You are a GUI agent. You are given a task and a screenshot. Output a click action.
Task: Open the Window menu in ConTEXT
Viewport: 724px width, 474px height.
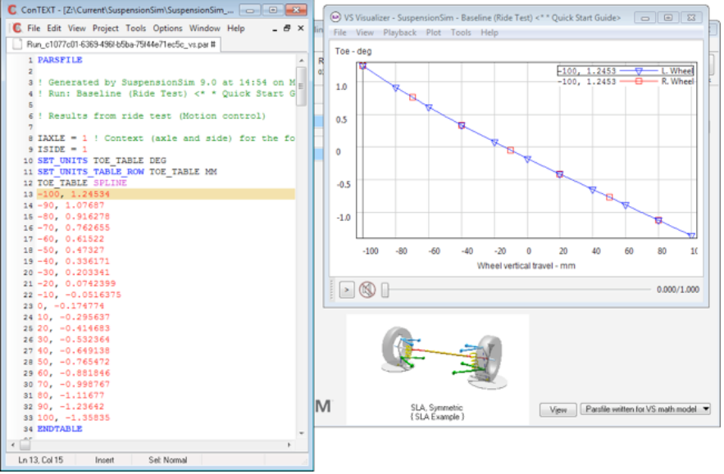(204, 28)
